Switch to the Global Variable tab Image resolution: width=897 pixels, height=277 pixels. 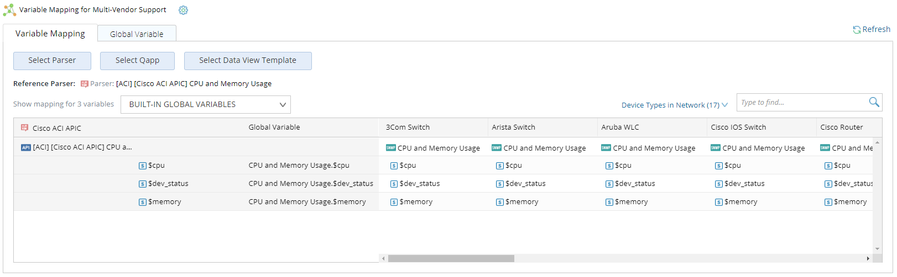(x=137, y=34)
